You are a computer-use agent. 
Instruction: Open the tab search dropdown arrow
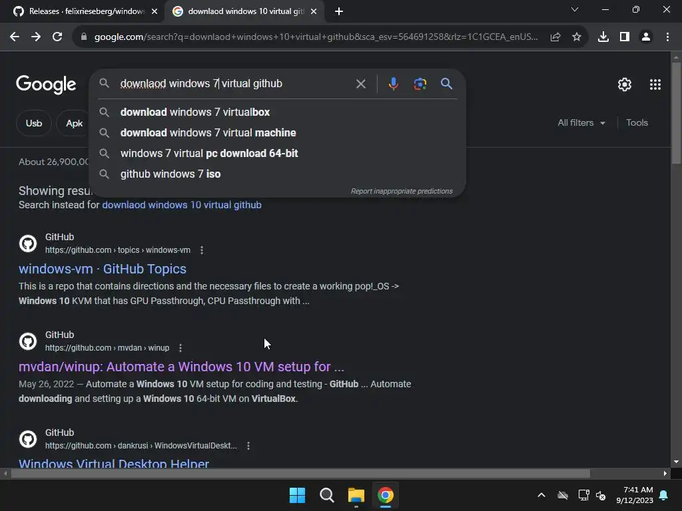[575, 9]
